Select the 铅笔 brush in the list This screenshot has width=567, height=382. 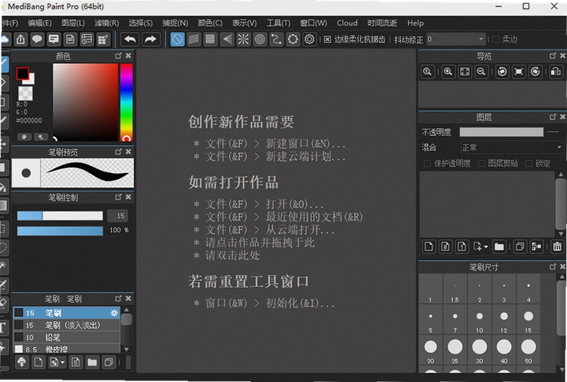pyautogui.click(x=67, y=337)
